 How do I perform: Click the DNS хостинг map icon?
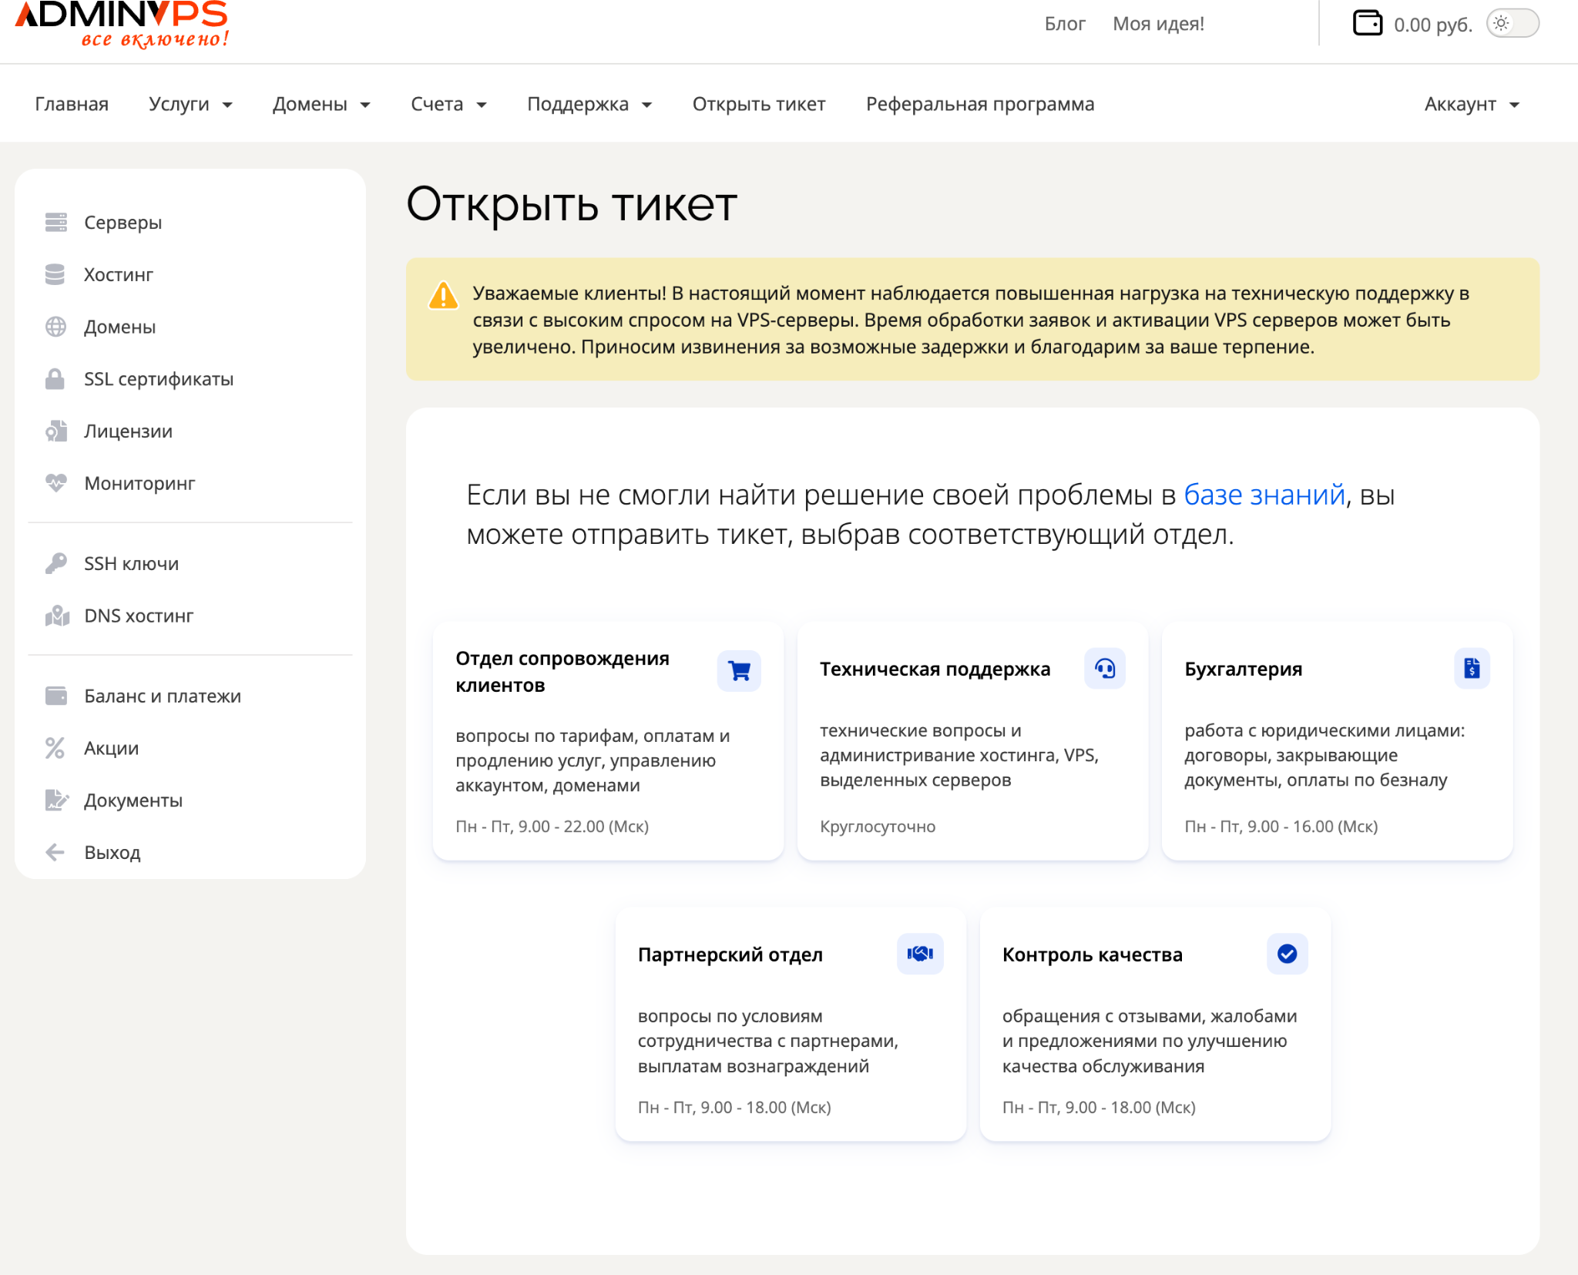(57, 616)
